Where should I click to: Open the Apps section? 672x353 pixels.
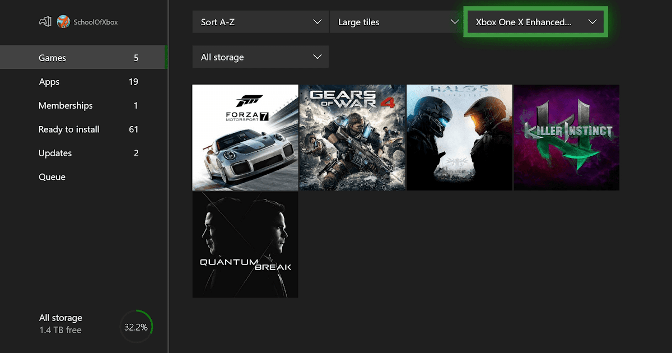(x=49, y=82)
